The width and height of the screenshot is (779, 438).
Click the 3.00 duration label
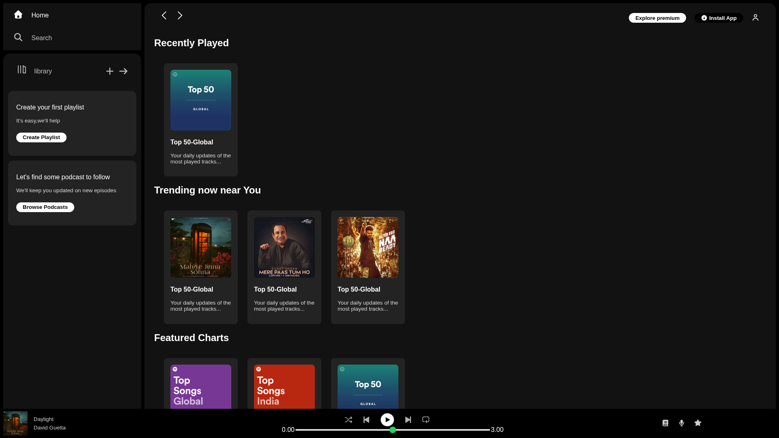[497, 430]
